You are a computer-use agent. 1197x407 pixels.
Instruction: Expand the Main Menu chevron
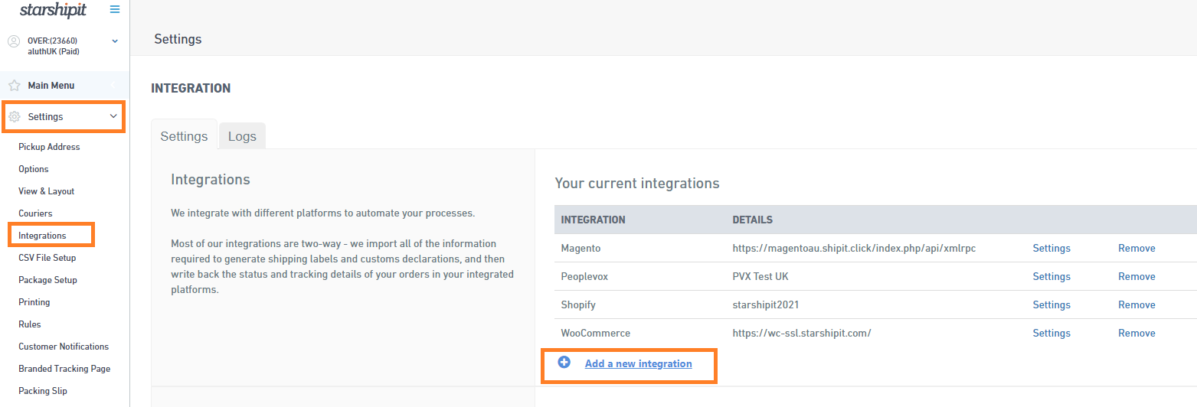tap(113, 86)
